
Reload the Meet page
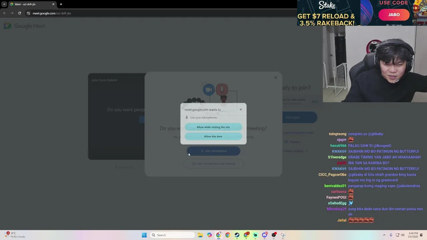[20, 13]
